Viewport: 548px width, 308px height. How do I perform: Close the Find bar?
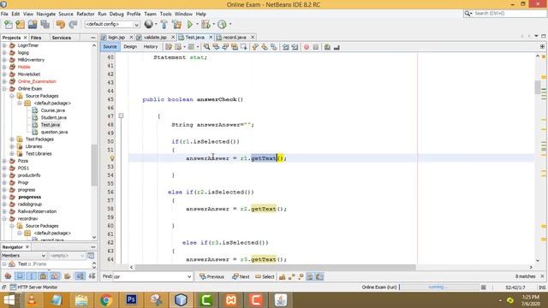[x=542, y=276]
